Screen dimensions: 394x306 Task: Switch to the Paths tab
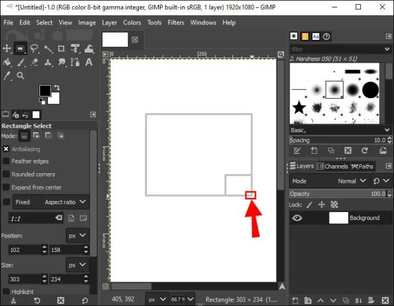click(x=362, y=166)
